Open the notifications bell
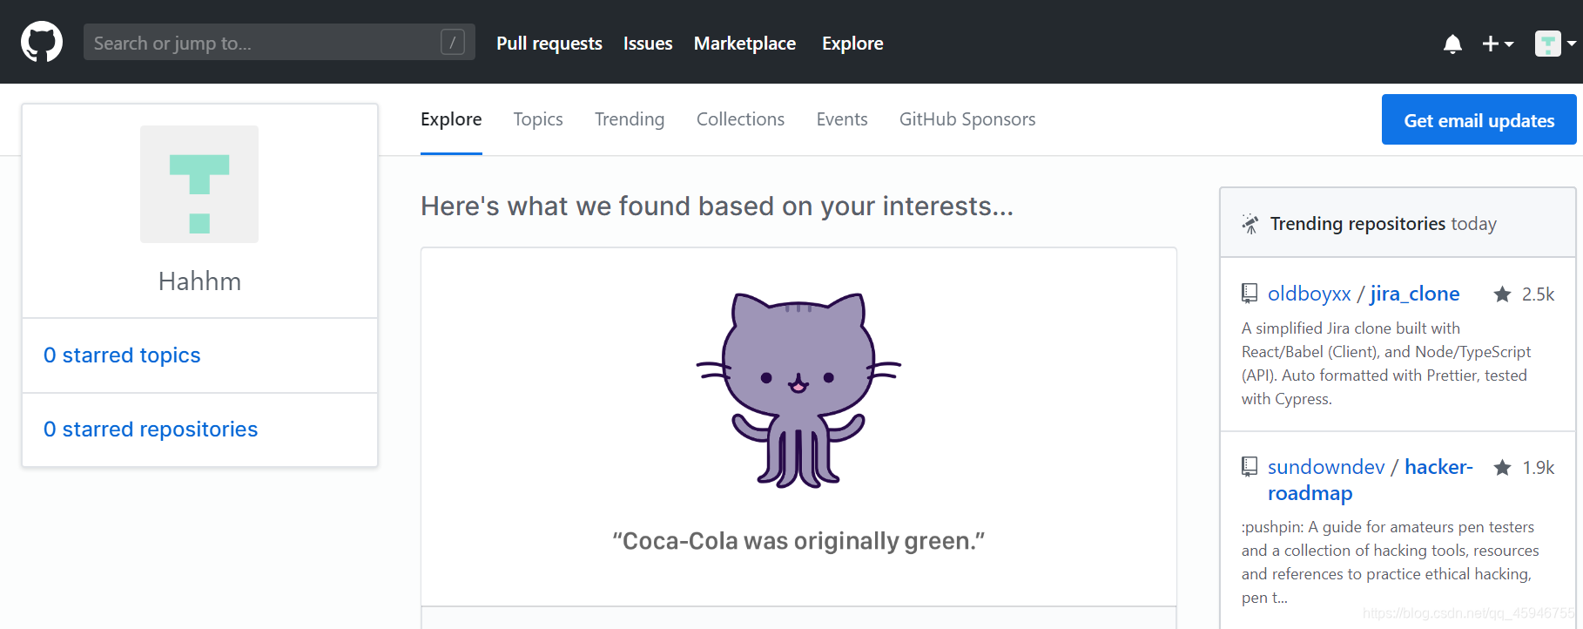 1452,44
